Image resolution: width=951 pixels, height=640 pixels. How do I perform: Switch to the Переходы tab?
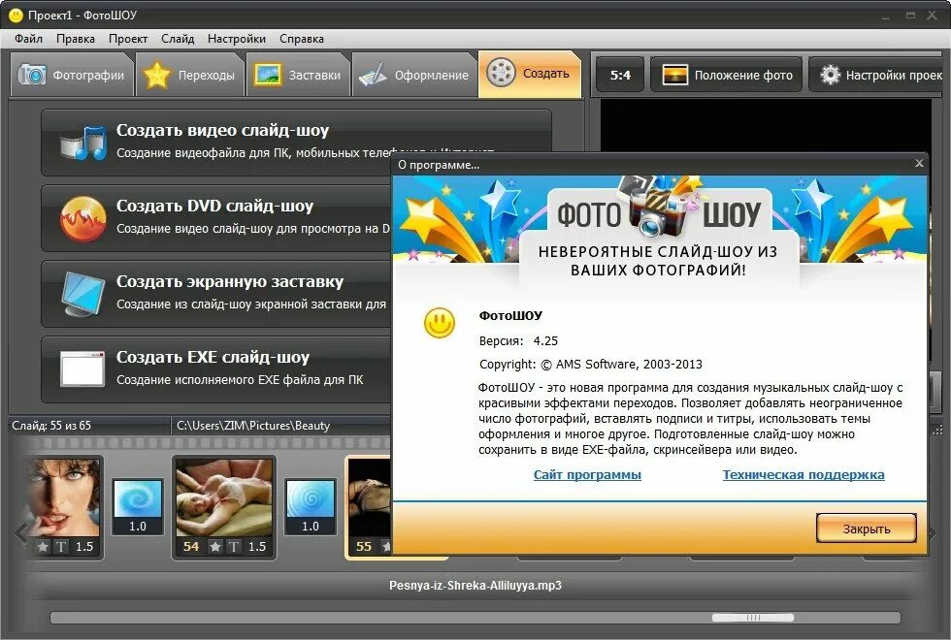tap(190, 76)
